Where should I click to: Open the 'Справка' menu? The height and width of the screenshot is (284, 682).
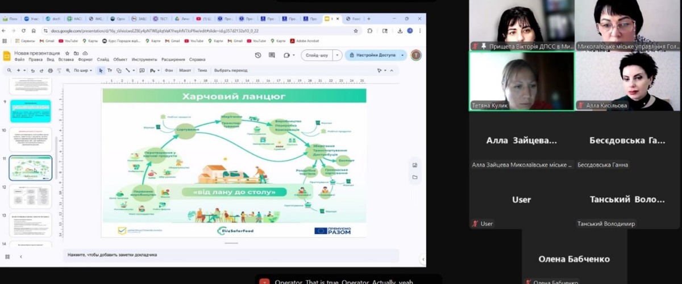(x=197, y=60)
